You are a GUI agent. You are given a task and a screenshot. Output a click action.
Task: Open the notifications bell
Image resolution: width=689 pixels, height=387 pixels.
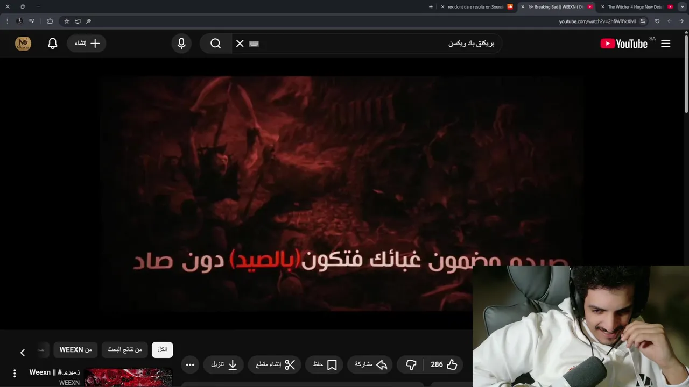pyautogui.click(x=52, y=44)
